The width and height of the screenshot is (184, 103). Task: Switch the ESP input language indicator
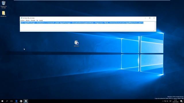170,101
